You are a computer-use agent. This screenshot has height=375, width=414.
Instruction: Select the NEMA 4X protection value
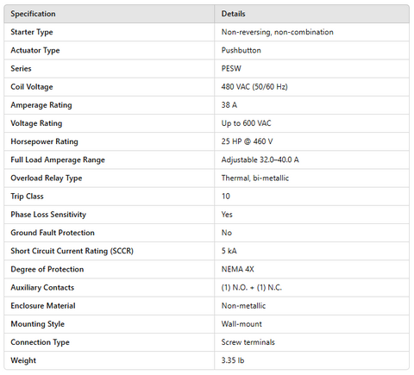click(x=237, y=269)
